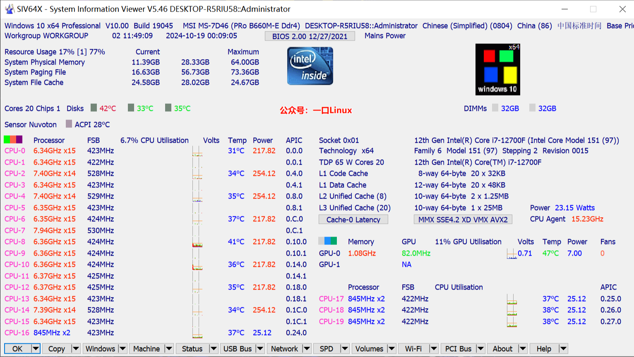Click the CPU-19 row label
The image size is (634, 357).
tap(331, 321)
